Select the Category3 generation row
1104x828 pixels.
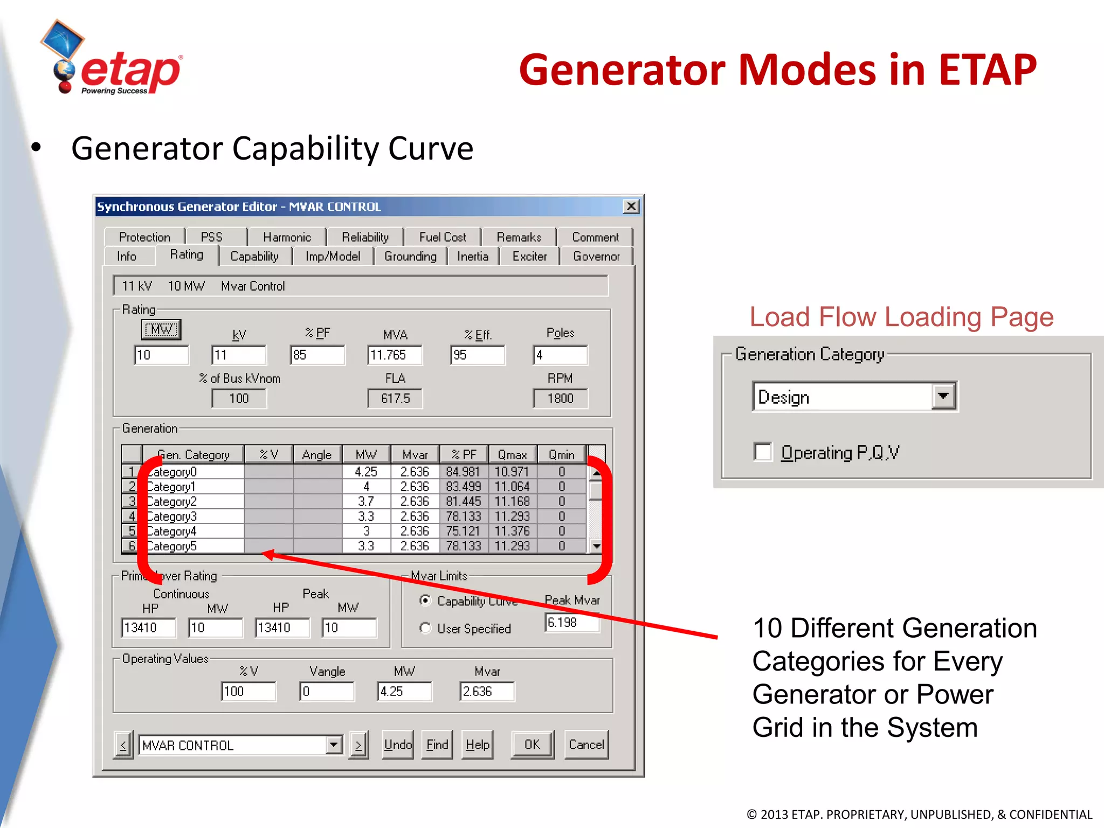click(354, 516)
